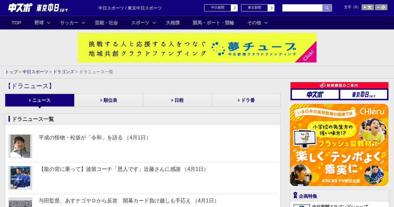Go to トップ breadcrumb link
394x207 pixels.
pyautogui.click(x=11, y=72)
